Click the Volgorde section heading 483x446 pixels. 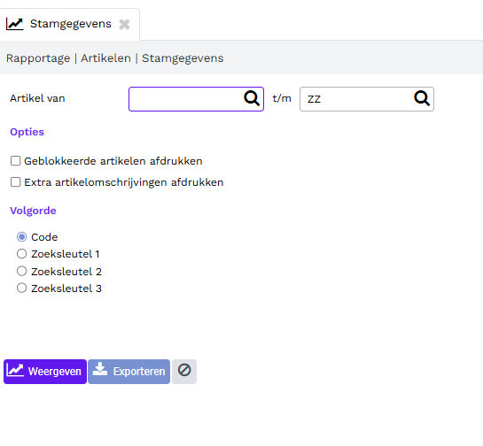pyautogui.click(x=33, y=211)
